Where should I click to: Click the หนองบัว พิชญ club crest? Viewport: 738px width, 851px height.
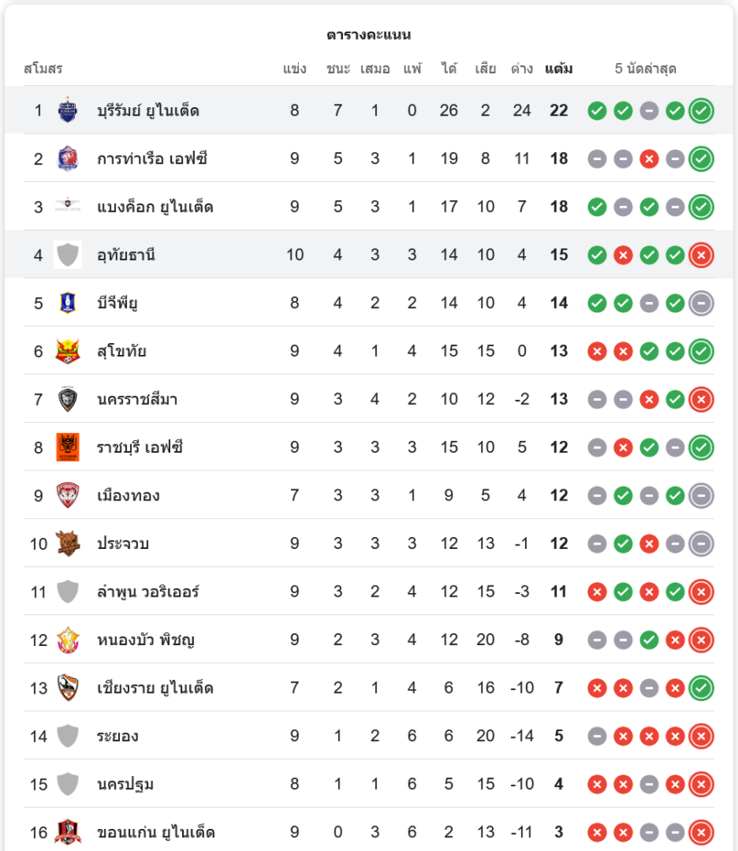point(68,640)
